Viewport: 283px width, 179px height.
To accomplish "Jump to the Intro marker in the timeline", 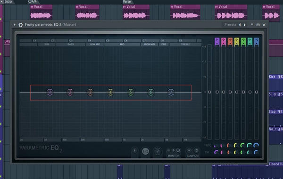I will tap(8, 1).
